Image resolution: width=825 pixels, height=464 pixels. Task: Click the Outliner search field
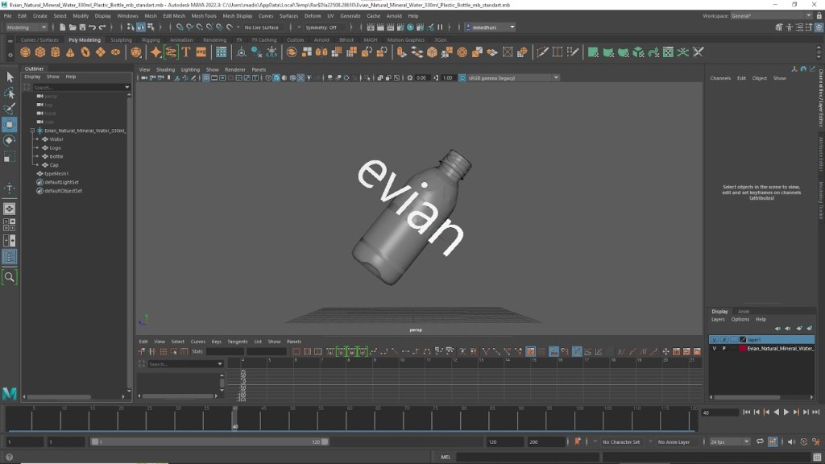(x=77, y=87)
